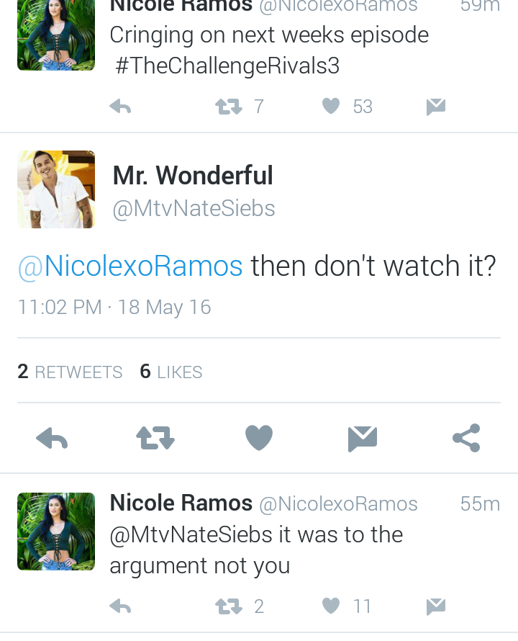This screenshot has height=641, width=518.
Task: Reply to Mr. Wonderful's tweet
Action: tap(52, 438)
